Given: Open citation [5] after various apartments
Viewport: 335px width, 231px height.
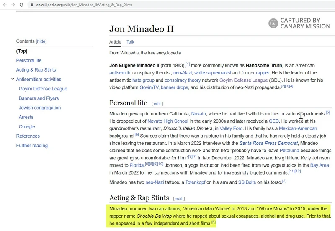Looking at the screenshot, I should pos(328,112).
